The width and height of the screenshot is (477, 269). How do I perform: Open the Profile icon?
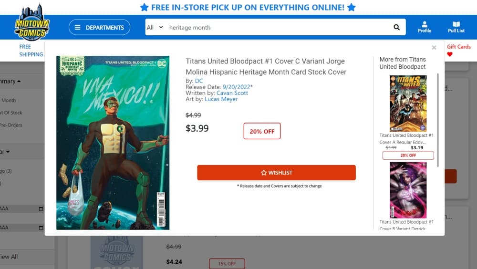(424, 27)
